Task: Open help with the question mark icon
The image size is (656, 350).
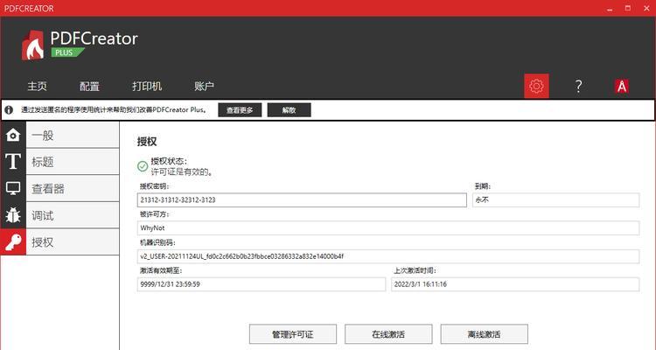Action: click(579, 87)
